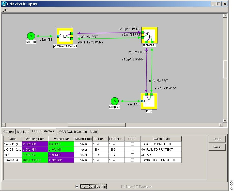This screenshot has height=191, width=234.
Task: Click green working path cell s14/p1/S1
Action: point(35,155)
